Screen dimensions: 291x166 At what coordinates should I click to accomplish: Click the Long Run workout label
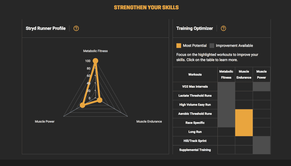click(195, 132)
